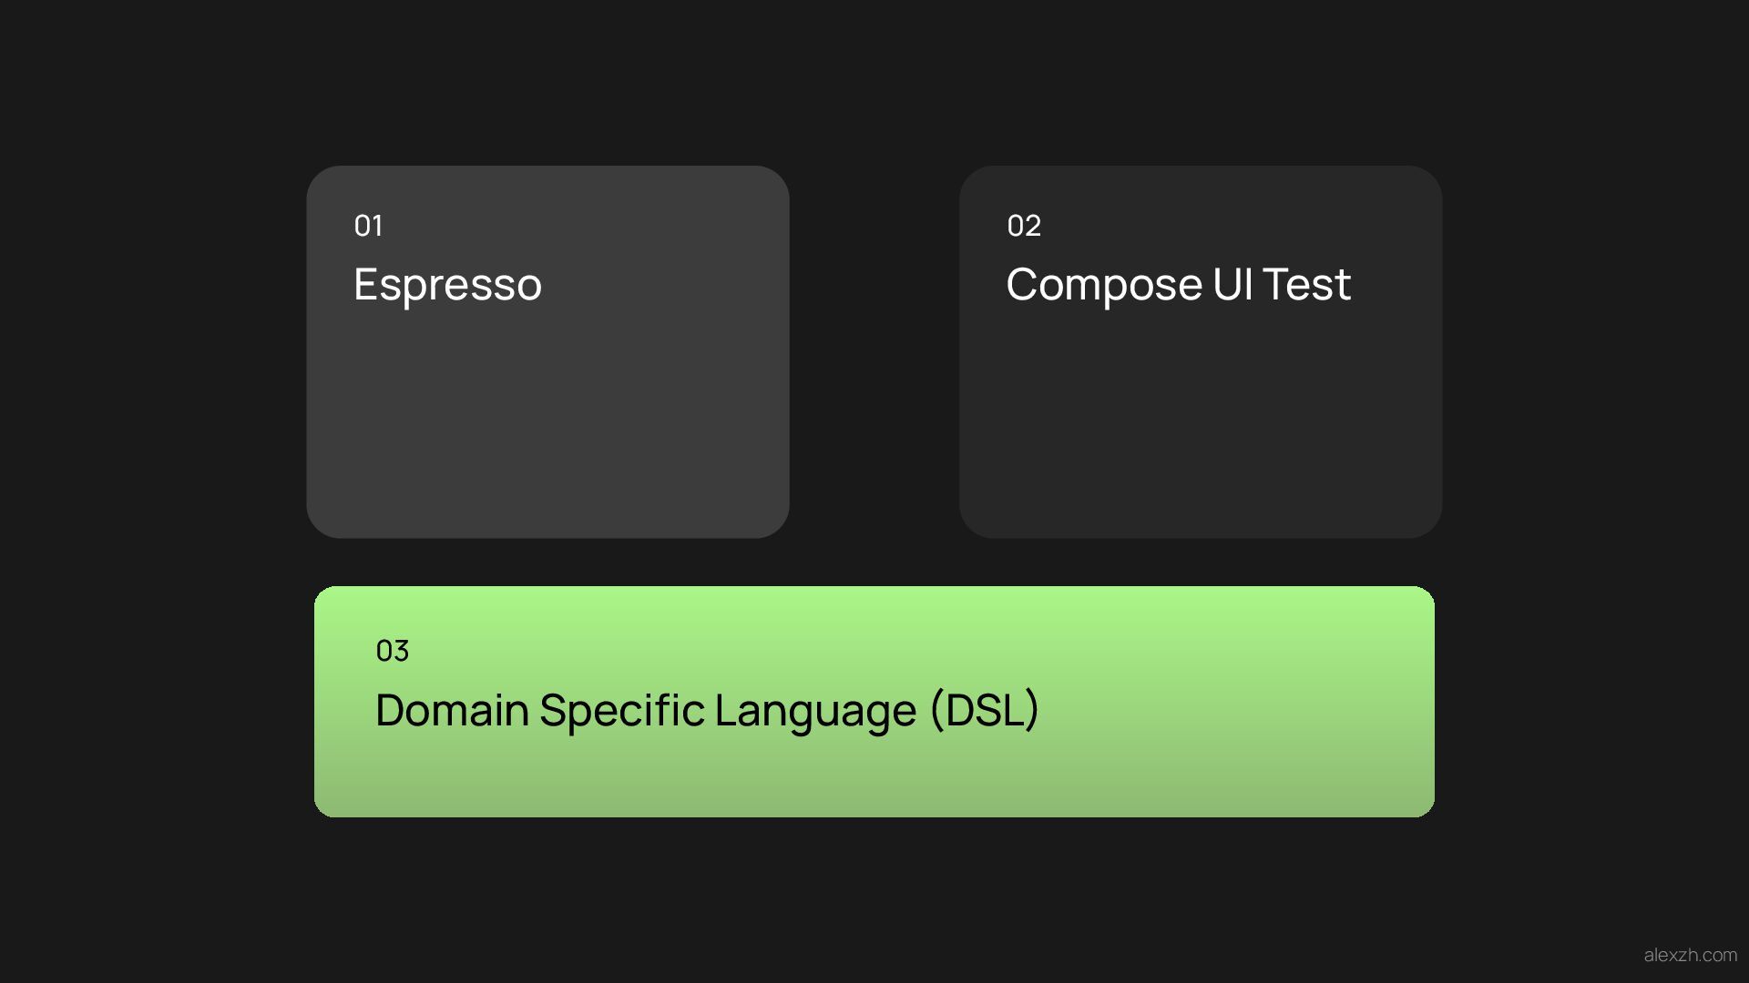Click the "(DSL)" abbreviation text
The width and height of the screenshot is (1749, 983).
point(985,710)
